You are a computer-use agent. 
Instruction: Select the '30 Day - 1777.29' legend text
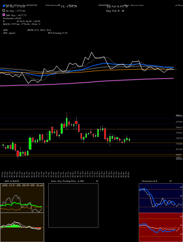(16, 11)
